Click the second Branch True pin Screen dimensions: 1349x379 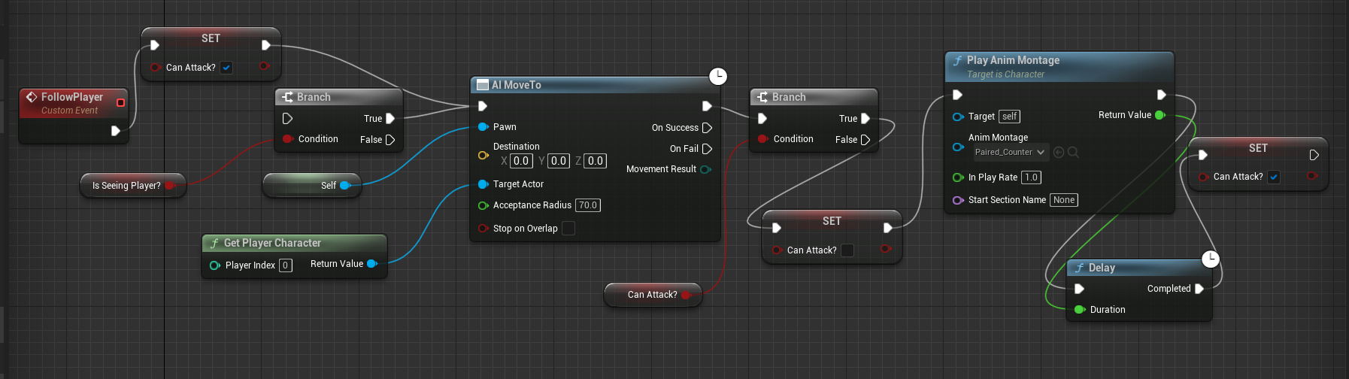pyautogui.click(x=865, y=118)
